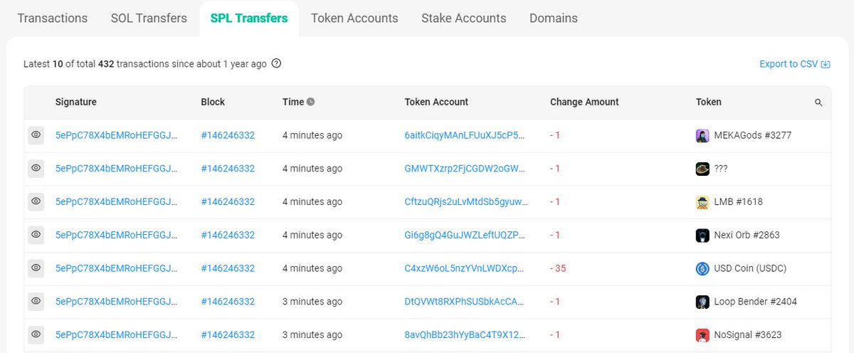Open token account GMWTXzrp2FjCGDW2oGW
The width and height of the screenshot is (854, 353).
point(466,169)
